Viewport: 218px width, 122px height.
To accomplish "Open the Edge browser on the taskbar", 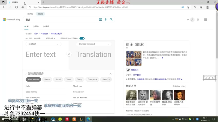I will point(88,119).
